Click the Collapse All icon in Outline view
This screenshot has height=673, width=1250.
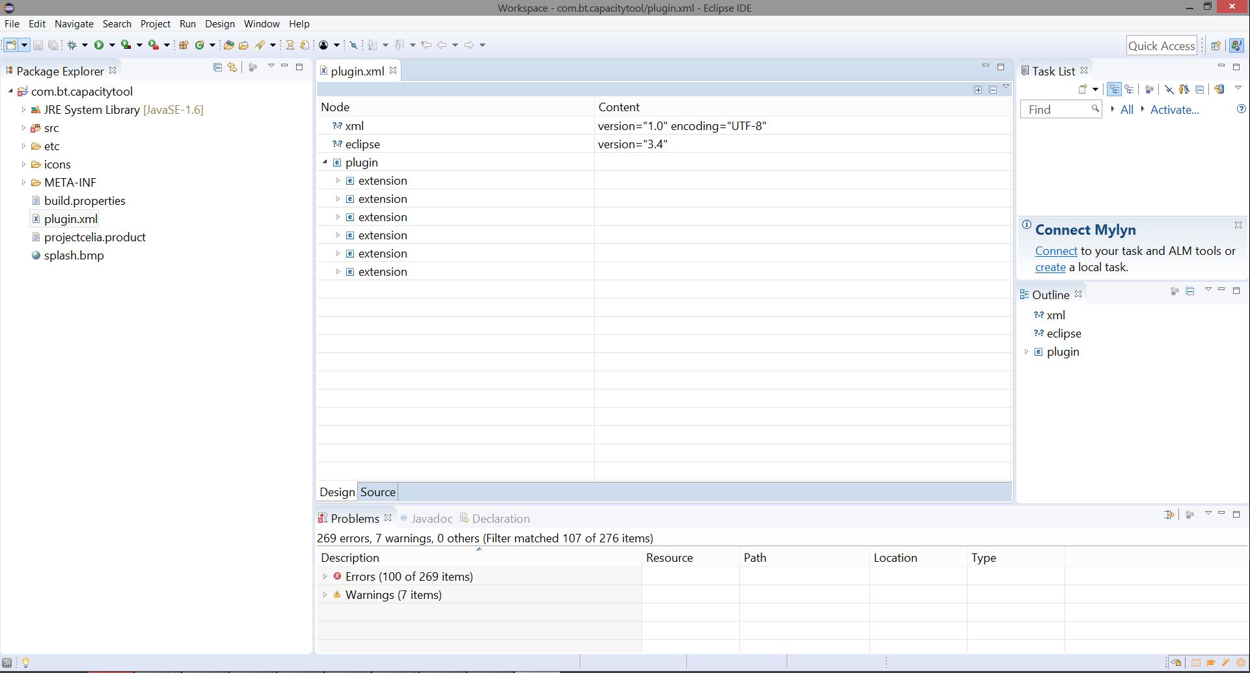pyautogui.click(x=1190, y=291)
